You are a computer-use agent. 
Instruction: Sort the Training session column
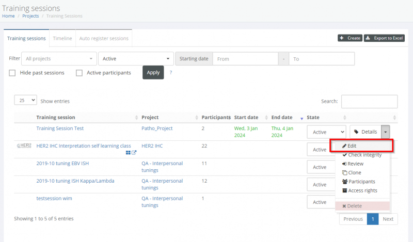click(136, 118)
